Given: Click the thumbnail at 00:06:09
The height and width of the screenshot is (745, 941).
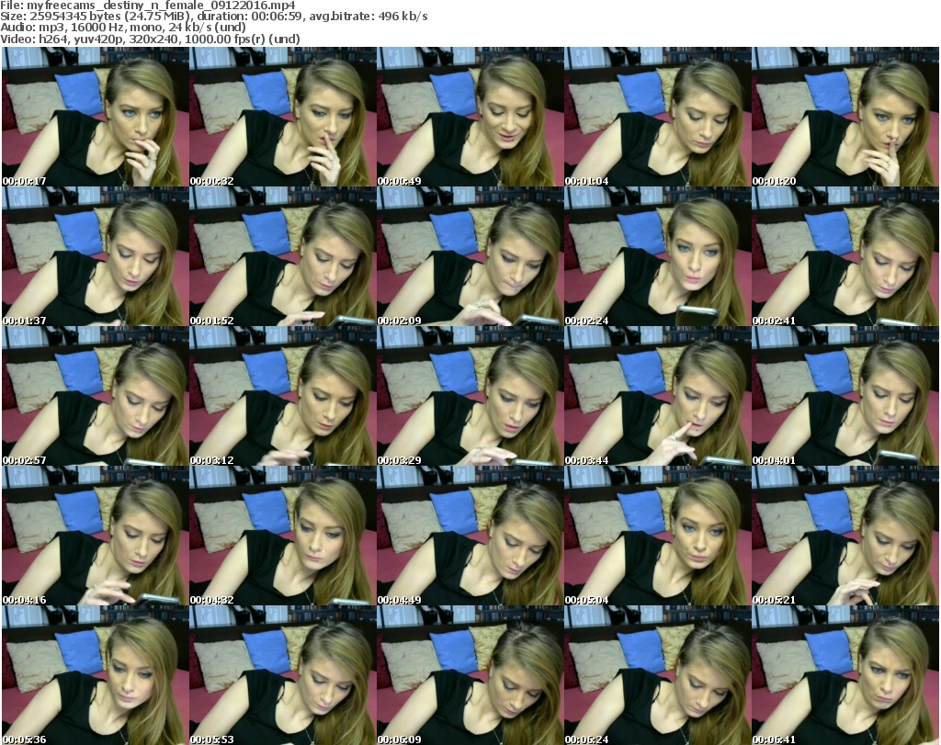Looking at the screenshot, I should [469, 675].
